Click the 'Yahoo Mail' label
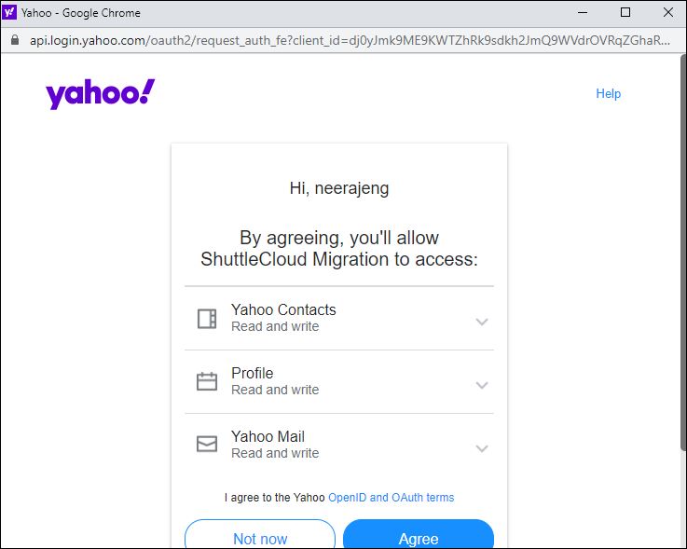Image resolution: width=687 pixels, height=549 pixels. click(268, 436)
